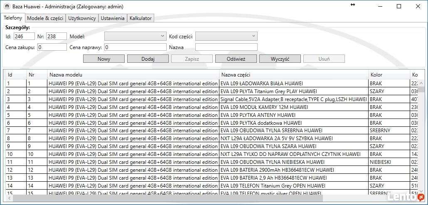Maximize the Baza Huawei window
Viewport: 428px width, 205px height.
[x=399, y=6]
